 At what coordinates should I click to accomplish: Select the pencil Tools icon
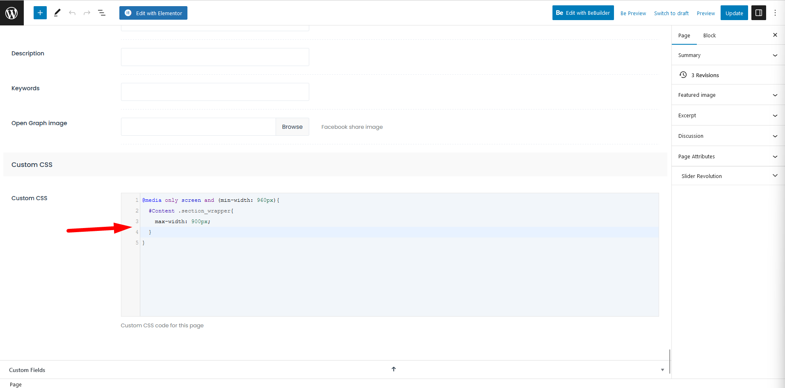coord(57,13)
